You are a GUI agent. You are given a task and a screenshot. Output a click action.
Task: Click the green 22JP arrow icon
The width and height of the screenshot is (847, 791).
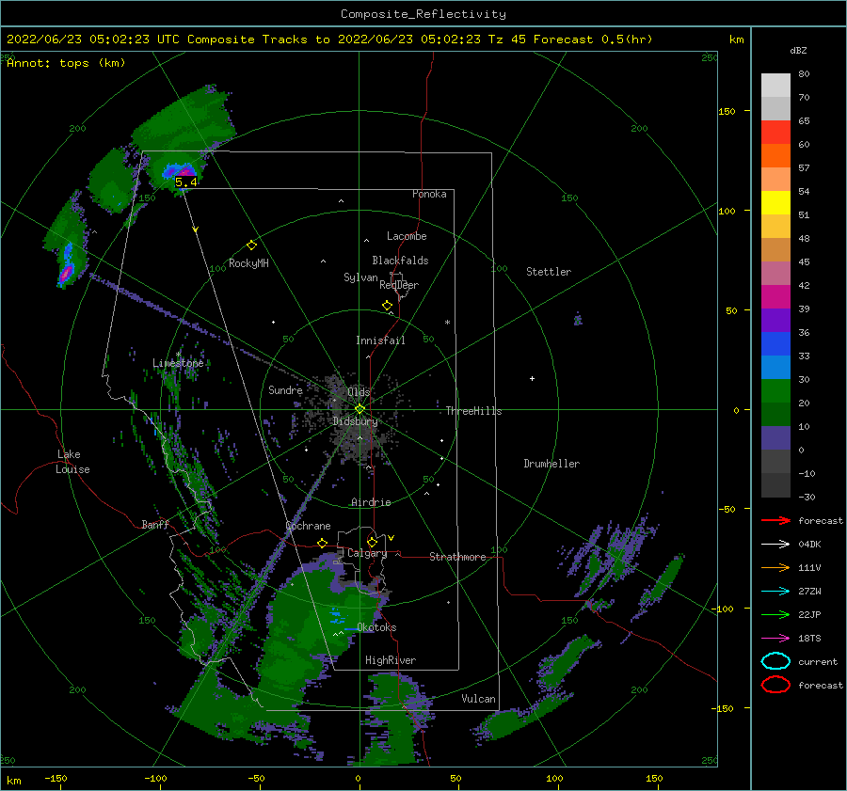[x=775, y=614]
